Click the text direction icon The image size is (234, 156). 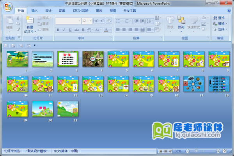pos(158,18)
